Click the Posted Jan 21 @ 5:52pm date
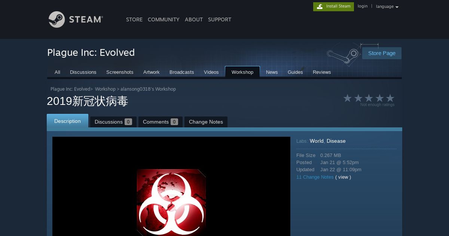The width and height of the screenshot is (449, 236). 339,163
